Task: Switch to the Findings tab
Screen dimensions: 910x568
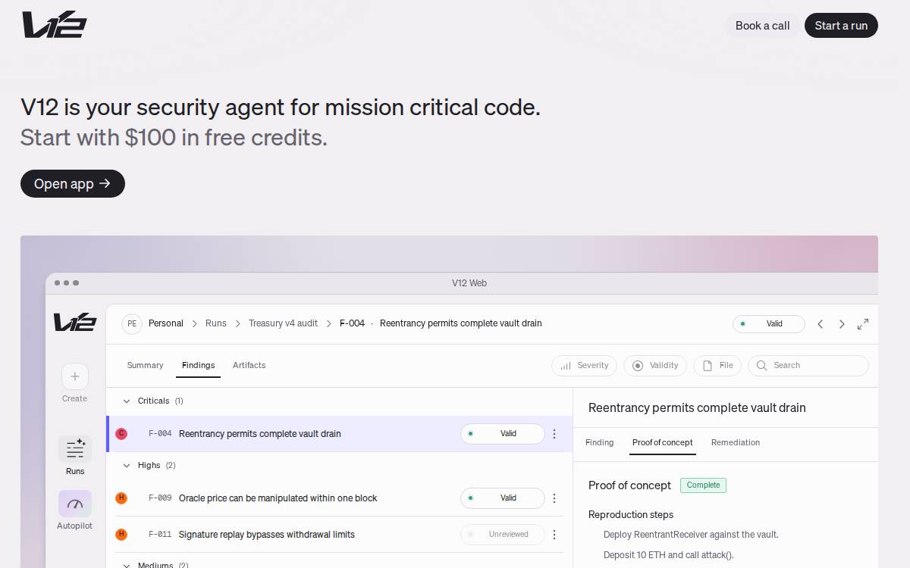Action: (199, 366)
